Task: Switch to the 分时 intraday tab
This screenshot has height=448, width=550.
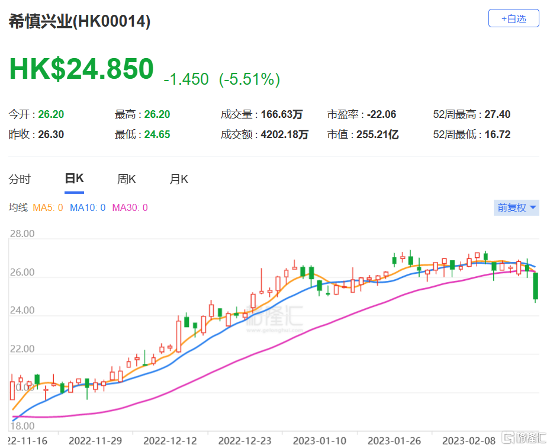Action: click(20, 180)
